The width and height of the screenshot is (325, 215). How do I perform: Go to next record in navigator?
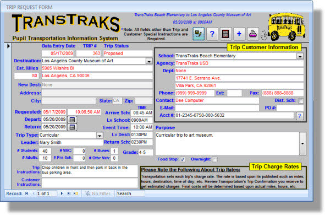62,193
